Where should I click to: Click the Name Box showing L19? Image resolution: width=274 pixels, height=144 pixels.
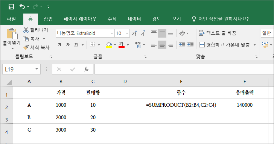tap(21, 69)
